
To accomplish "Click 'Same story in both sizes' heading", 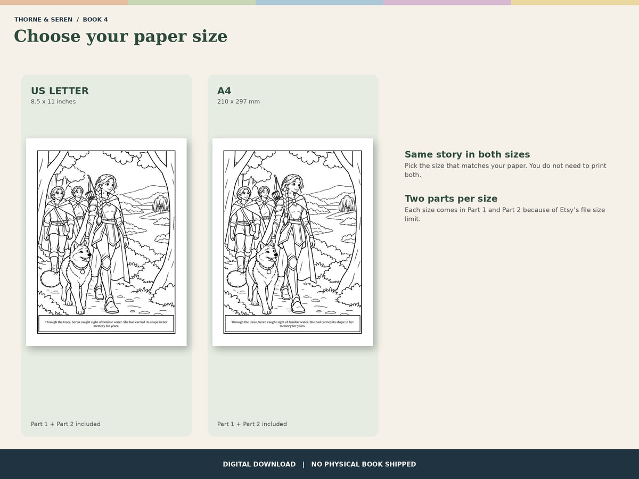I will 467,154.
